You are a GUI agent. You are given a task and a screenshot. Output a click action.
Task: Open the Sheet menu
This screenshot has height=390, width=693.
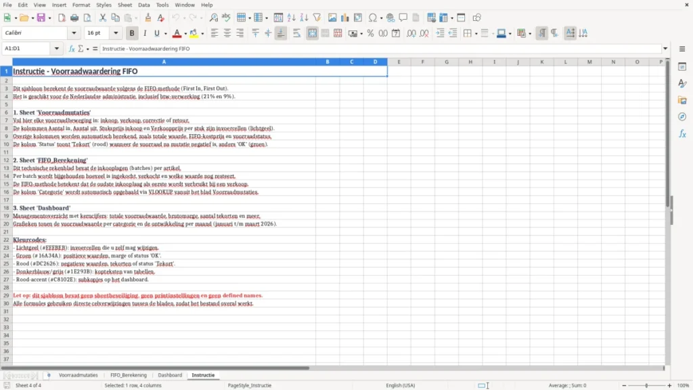coord(125,5)
